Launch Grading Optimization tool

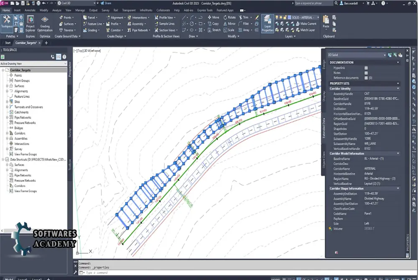point(45,23)
